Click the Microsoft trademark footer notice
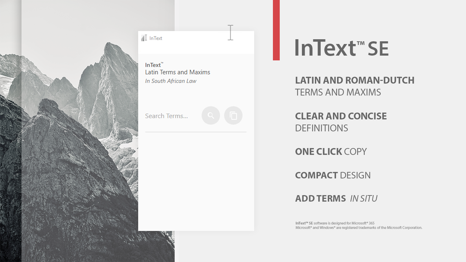Image resolution: width=466 pixels, height=262 pixels. 359,228
